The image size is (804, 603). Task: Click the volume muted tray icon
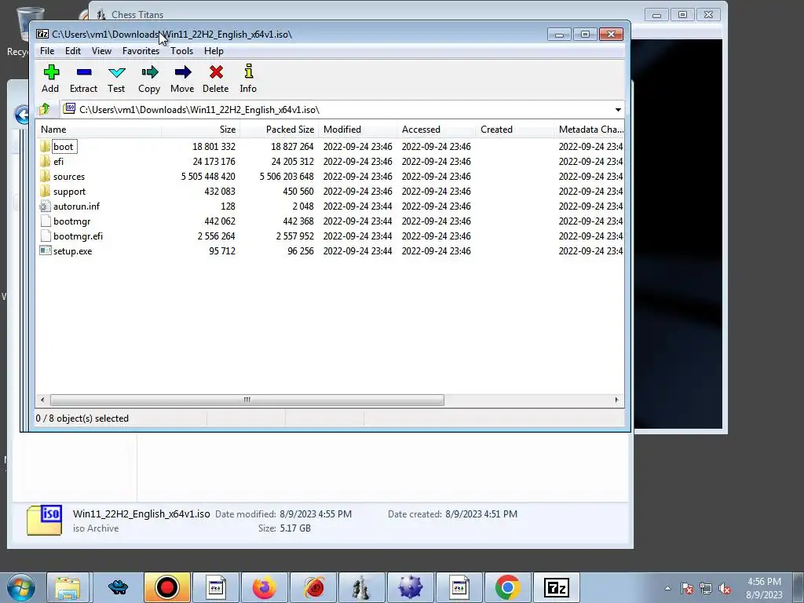tap(725, 588)
